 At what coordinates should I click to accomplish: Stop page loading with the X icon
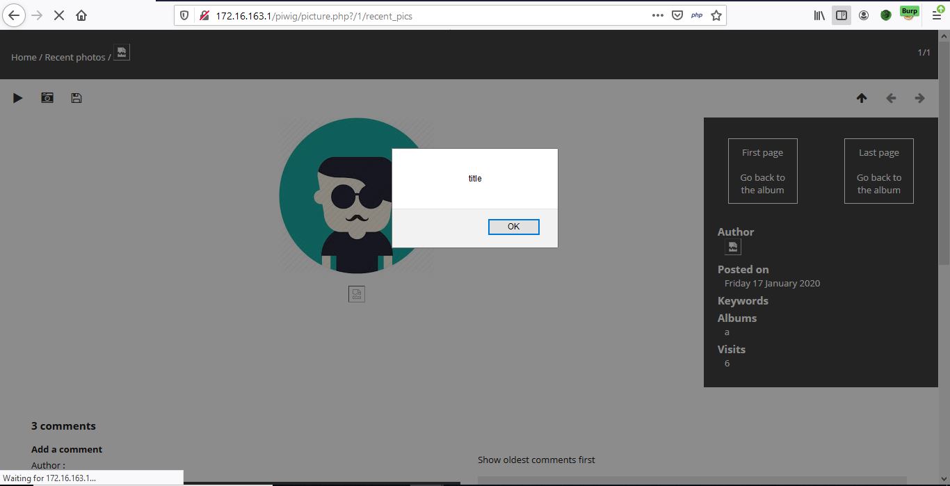(x=59, y=15)
